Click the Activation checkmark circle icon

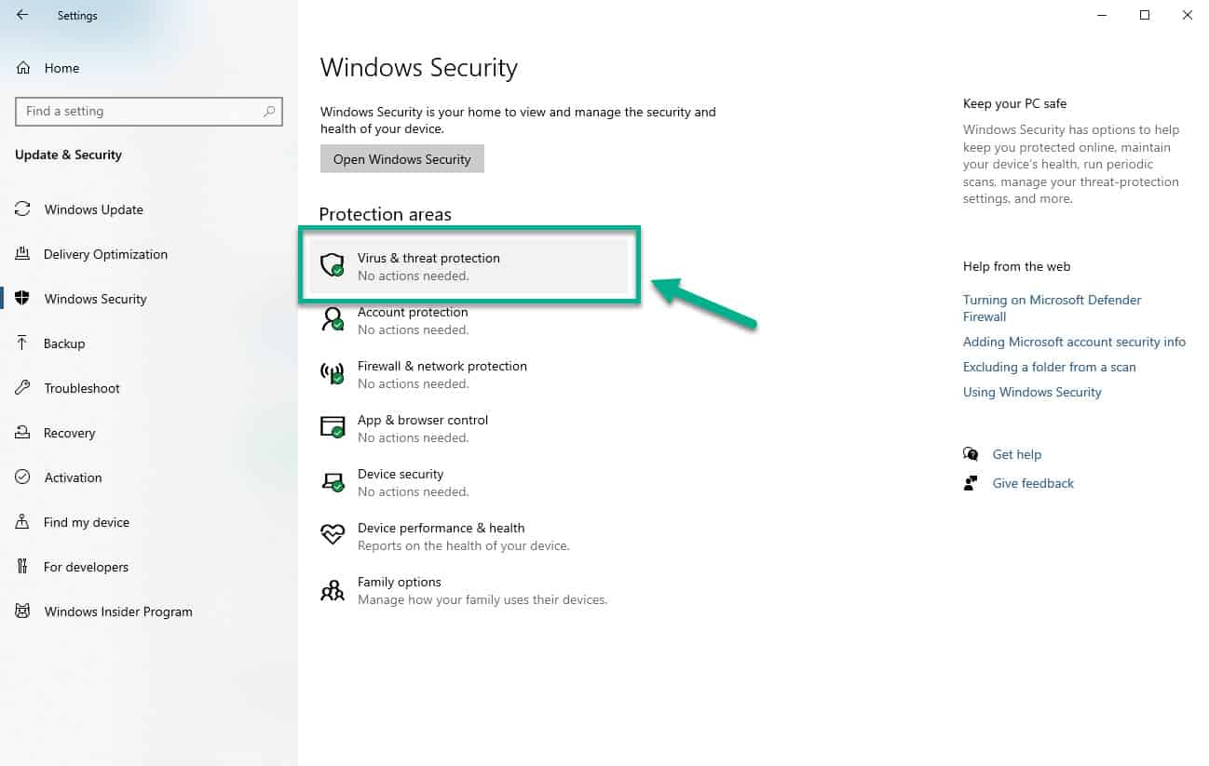click(x=23, y=477)
